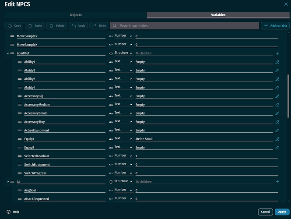The width and height of the screenshot is (291, 219).
Task: Click the Delete button
Action: click(56, 26)
